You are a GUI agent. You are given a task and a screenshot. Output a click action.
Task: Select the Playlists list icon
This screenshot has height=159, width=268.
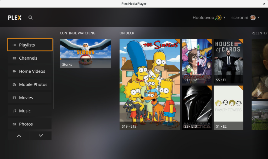[14, 45]
